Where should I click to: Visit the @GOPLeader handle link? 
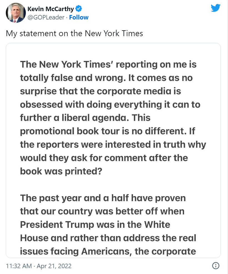[x=46, y=17]
